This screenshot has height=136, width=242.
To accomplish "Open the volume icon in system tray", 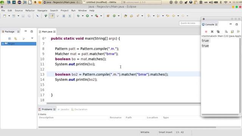I will click(211, 2).
